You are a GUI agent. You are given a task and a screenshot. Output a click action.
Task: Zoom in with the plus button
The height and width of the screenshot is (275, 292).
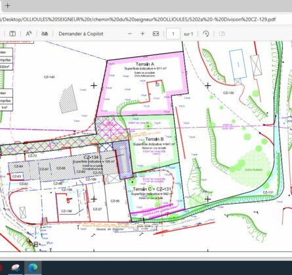[x=142, y=34]
